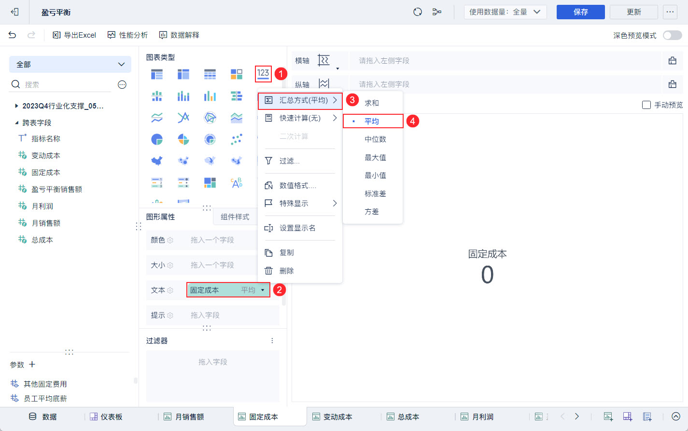Open the three-dot more button in header
This screenshot has width=688, height=431.
point(670,12)
